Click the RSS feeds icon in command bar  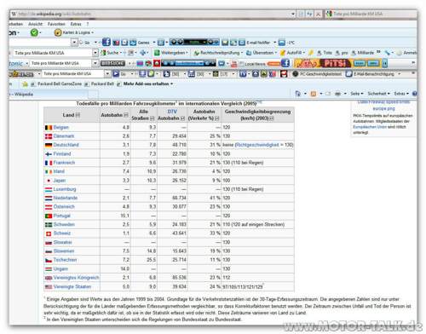314,94
